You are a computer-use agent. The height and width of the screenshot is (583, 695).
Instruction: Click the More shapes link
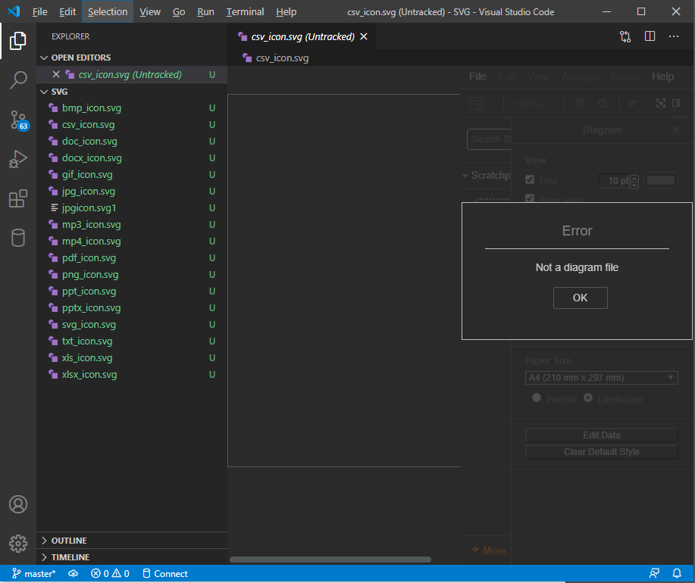[x=489, y=550]
